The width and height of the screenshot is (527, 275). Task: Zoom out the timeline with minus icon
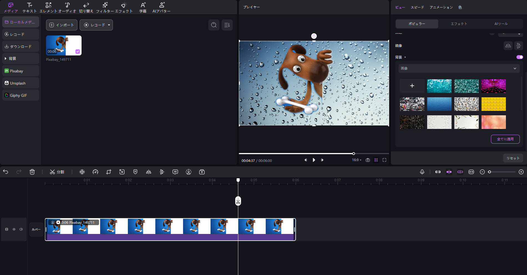(482, 172)
